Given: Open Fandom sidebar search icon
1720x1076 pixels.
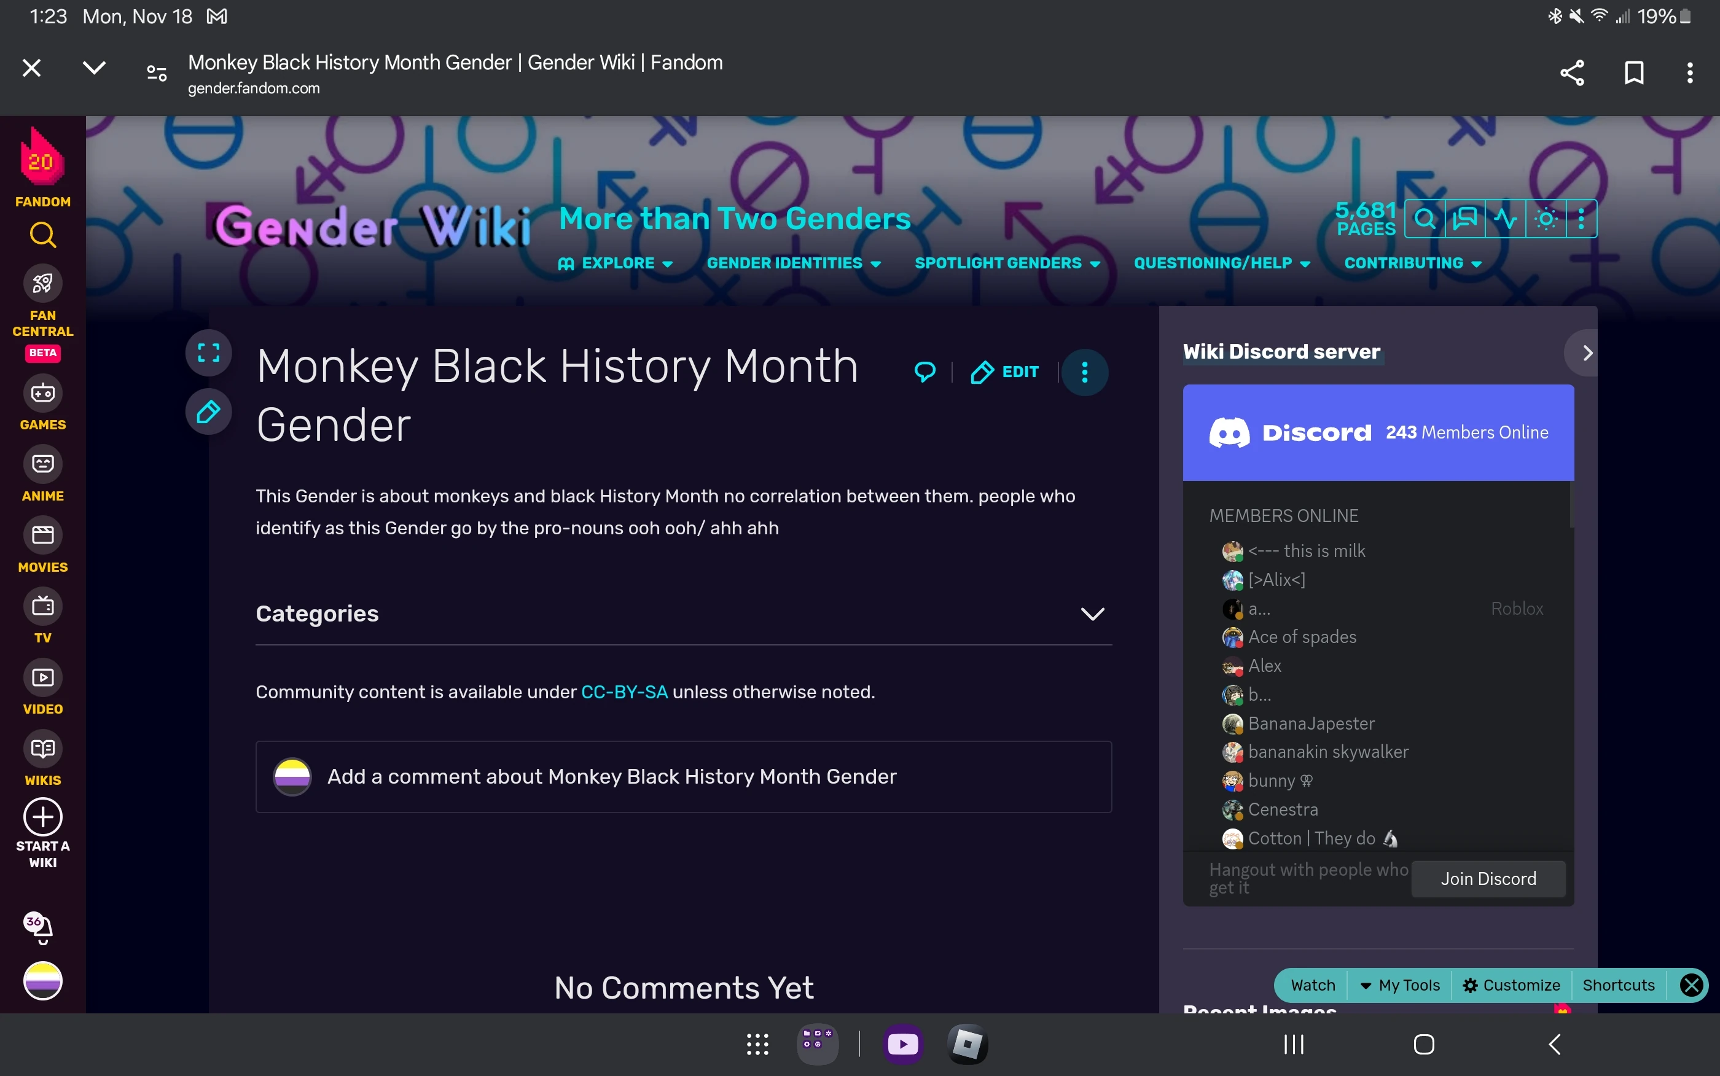Looking at the screenshot, I should [x=43, y=235].
